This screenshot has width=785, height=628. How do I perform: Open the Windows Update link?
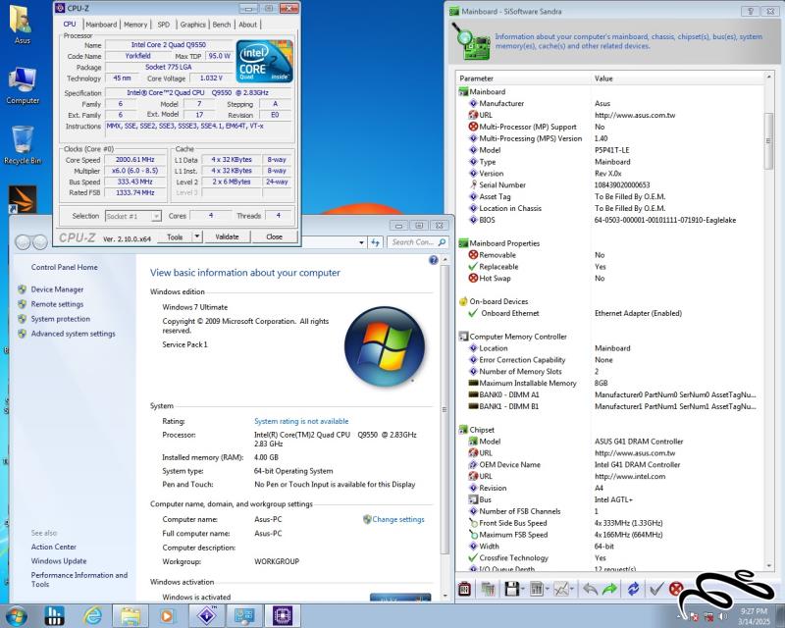click(x=59, y=561)
